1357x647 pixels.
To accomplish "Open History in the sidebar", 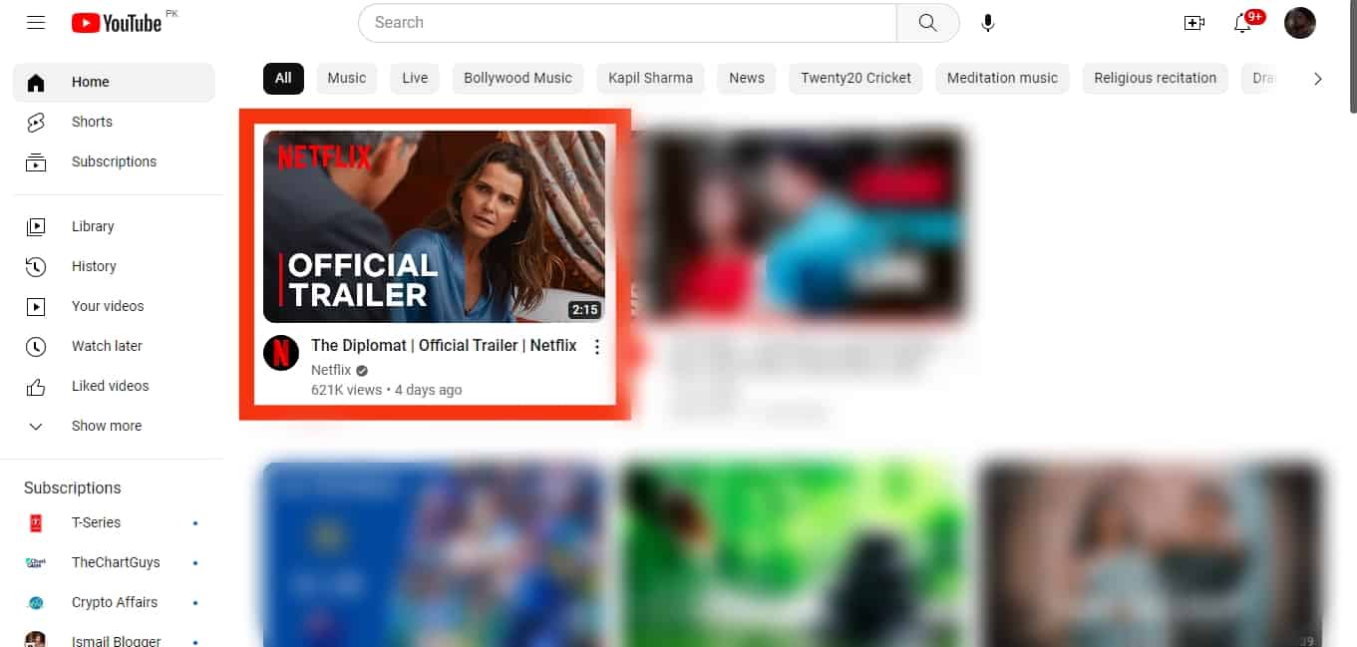I will click(x=114, y=267).
